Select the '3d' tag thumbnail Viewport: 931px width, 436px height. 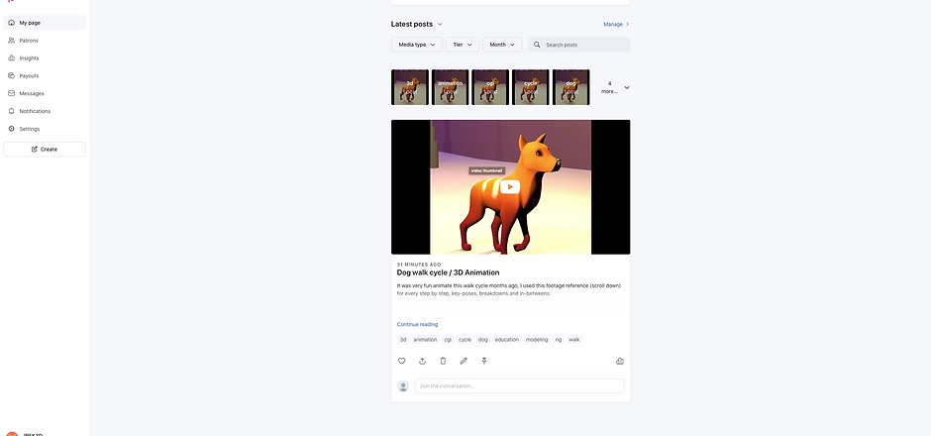click(x=410, y=87)
